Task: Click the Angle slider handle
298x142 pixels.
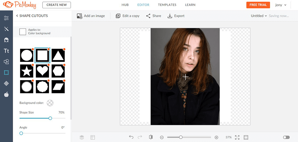Action: tap(21, 133)
